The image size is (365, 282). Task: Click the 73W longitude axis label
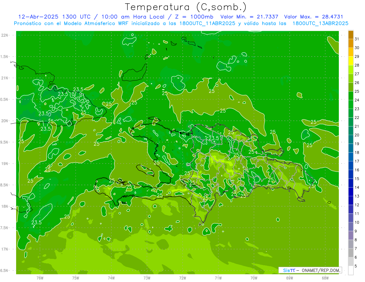pyautogui.click(x=147, y=278)
